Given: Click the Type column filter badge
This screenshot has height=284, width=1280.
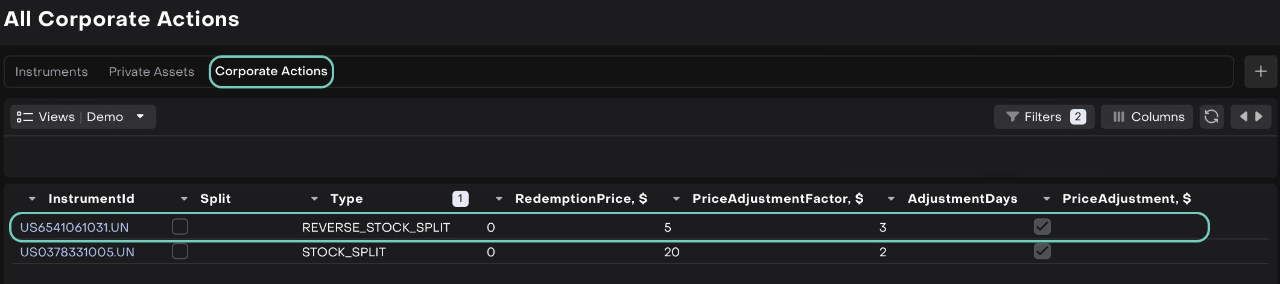Looking at the screenshot, I should pyautogui.click(x=460, y=199).
